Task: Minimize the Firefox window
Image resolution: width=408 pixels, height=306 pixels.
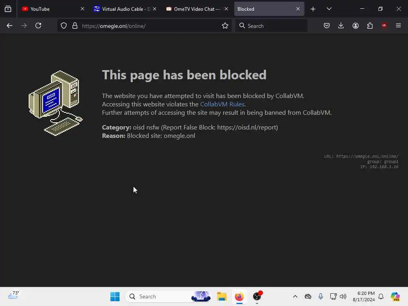Action: tap(362, 9)
